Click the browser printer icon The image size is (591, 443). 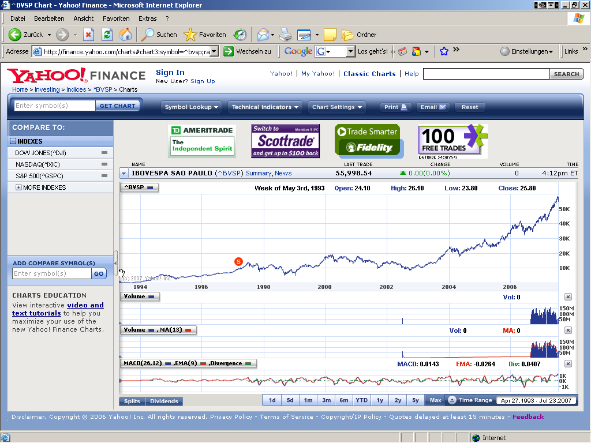click(286, 35)
